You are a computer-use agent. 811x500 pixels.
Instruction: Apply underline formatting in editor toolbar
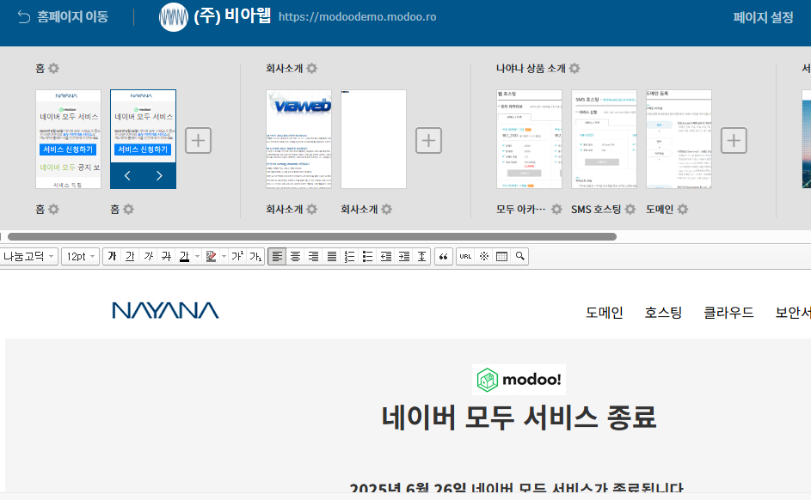130,256
